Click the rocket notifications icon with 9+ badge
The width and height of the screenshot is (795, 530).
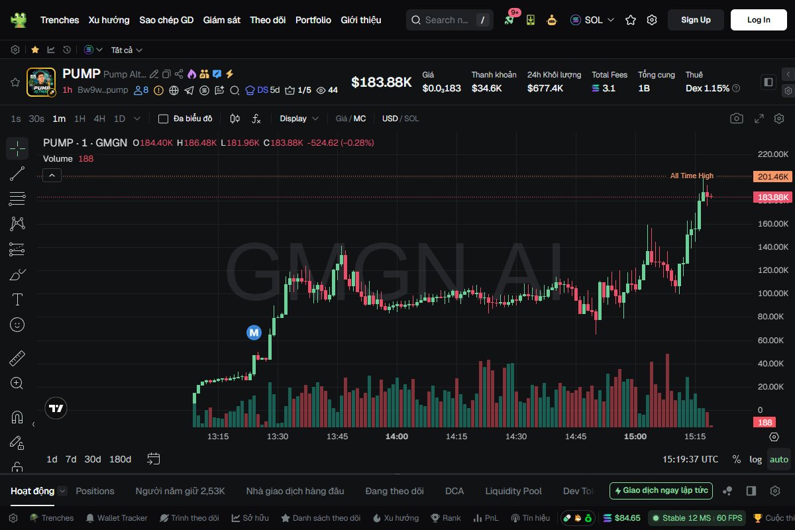(x=509, y=19)
